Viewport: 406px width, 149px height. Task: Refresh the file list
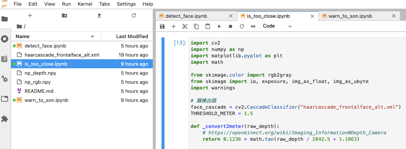click(x=134, y=15)
